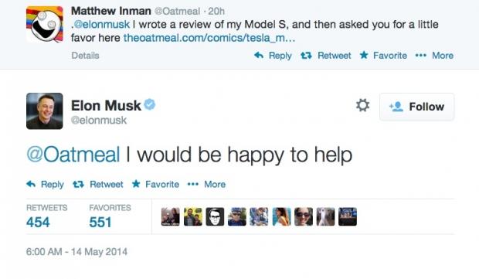Image resolution: width=479 pixels, height=279 pixels.
Task: Click the Retweet icon under Elon's tweet
Action: click(78, 184)
